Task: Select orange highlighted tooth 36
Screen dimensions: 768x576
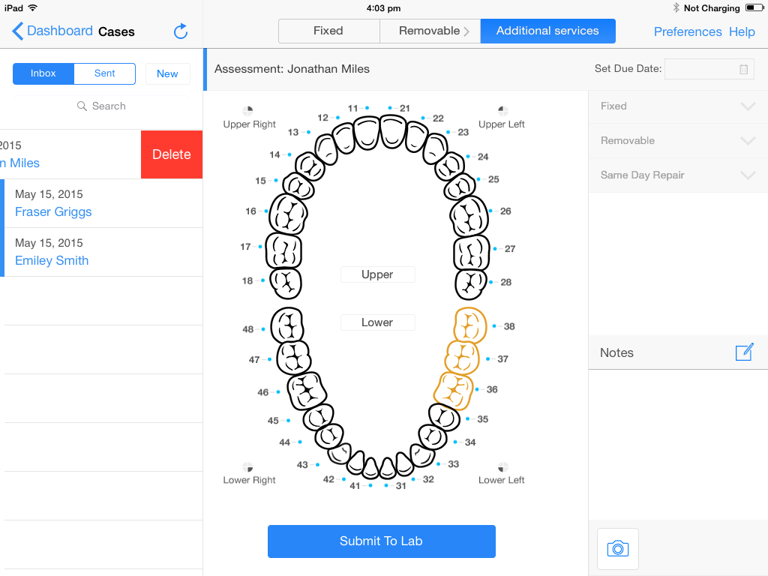Action: 454,390
